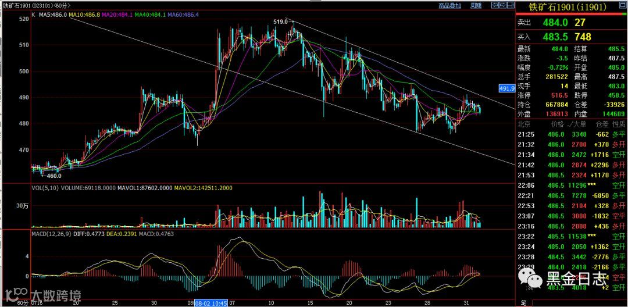Click the 北京 time column header
Screen dimensions: 628x307
(524, 124)
